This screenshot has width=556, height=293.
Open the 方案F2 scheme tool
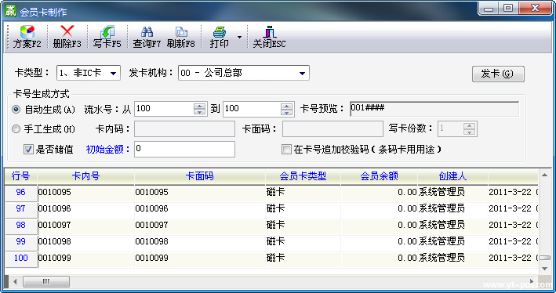point(27,37)
